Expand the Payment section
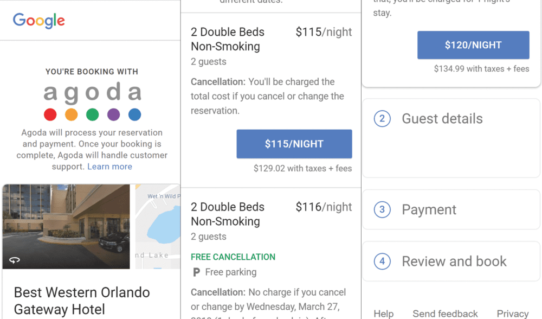Viewport: 542px width, 319px height. click(429, 209)
